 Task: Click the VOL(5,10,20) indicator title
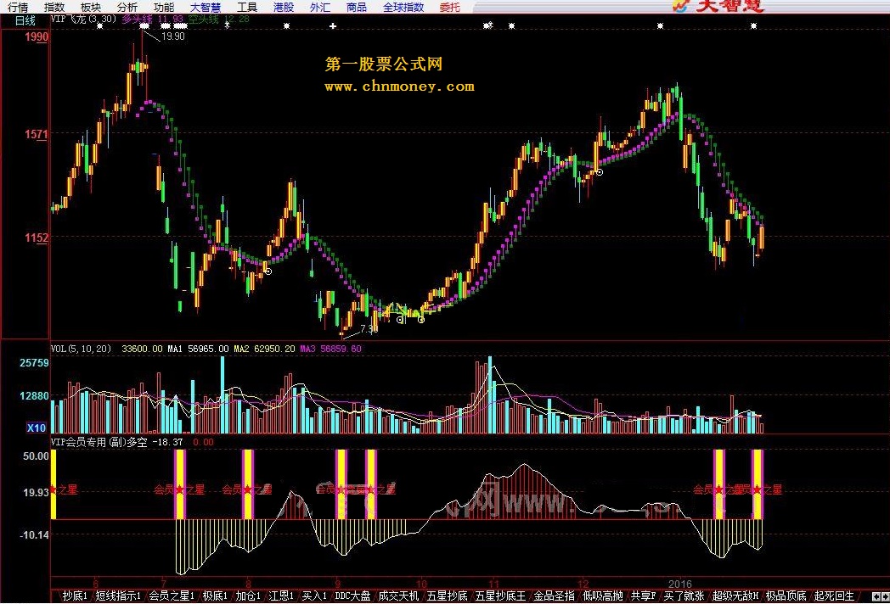(x=82, y=349)
